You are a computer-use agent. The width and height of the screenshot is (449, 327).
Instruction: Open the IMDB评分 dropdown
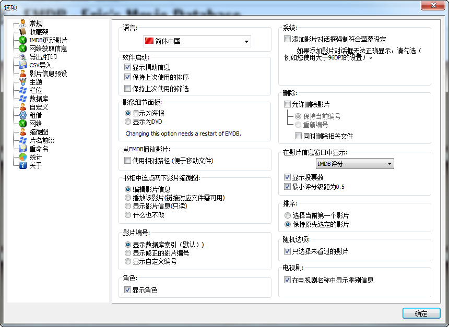tap(354, 163)
